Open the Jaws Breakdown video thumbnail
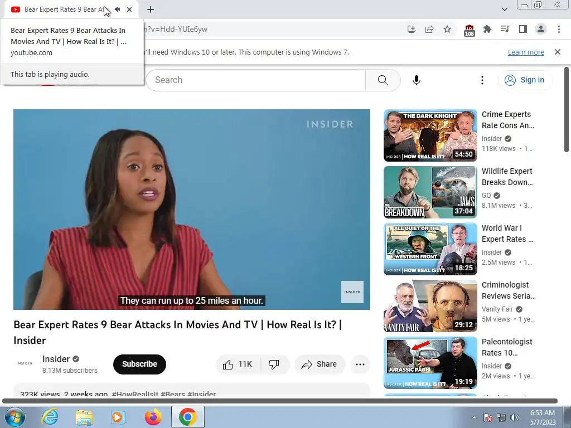This screenshot has height=428, width=571. (430, 192)
